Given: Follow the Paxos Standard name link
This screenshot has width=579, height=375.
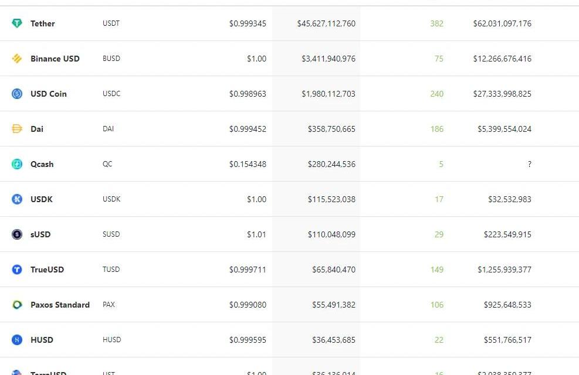Looking at the screenshot, I should 60,305.
